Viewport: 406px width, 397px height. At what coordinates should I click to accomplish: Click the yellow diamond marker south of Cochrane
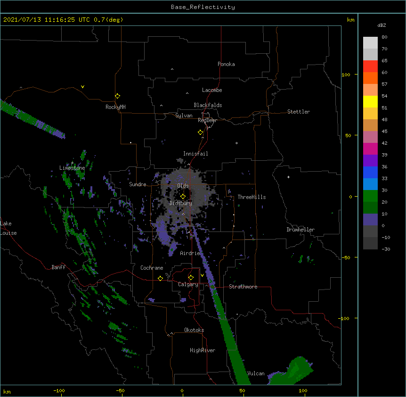coord(160,278)
